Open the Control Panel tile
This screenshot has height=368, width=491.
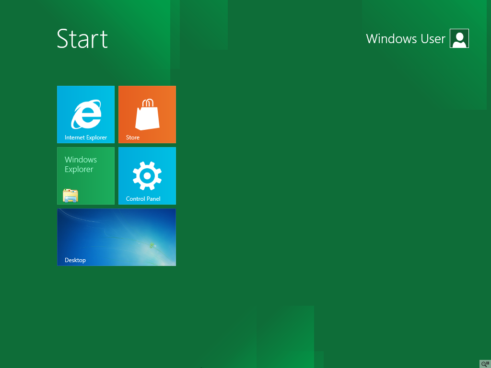[x=147, y=176]
